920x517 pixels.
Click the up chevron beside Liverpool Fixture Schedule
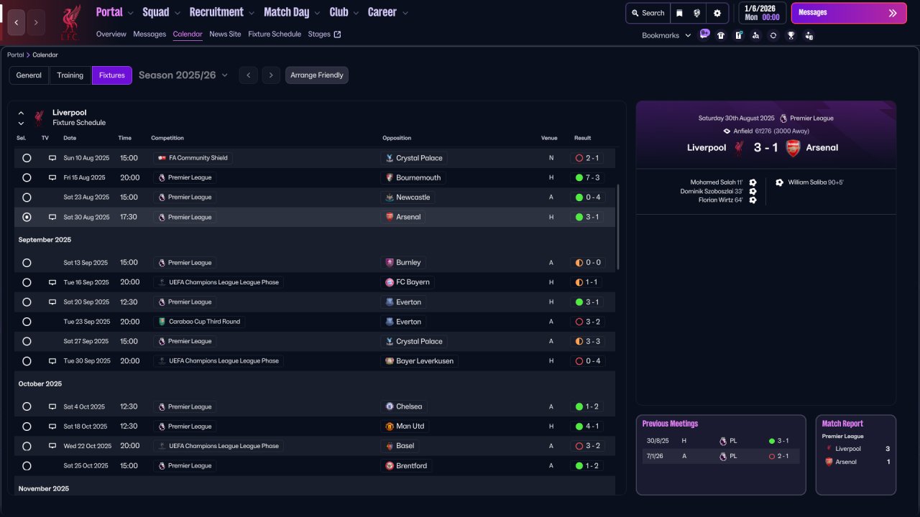pos(21,113)
